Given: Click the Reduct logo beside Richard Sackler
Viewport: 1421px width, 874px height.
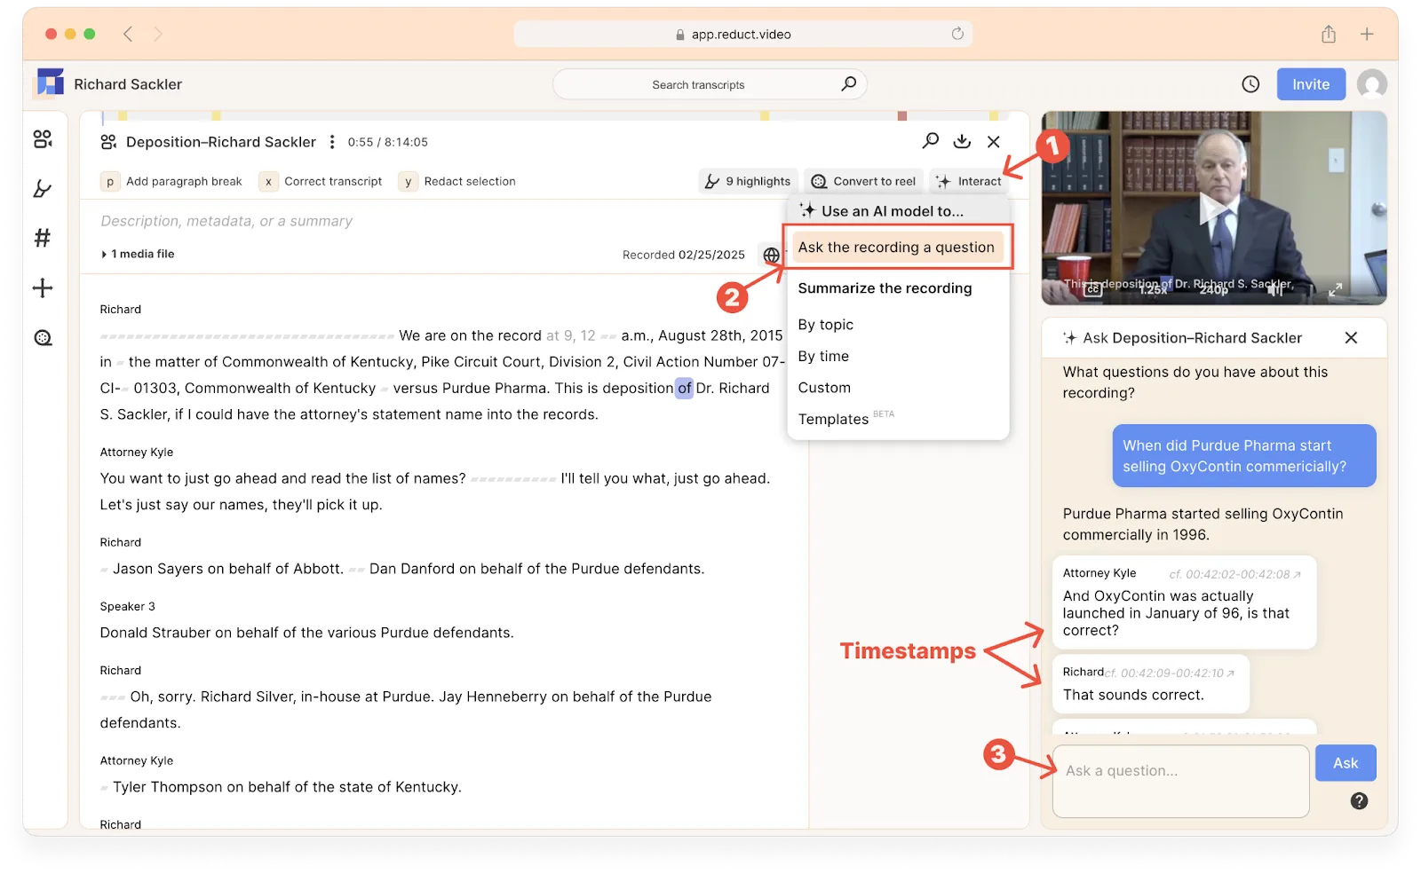Looking at the screenshot, I should click(x=51, y=83).
